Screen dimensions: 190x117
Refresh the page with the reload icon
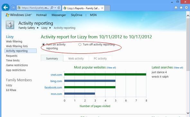[x=59, y=8]
